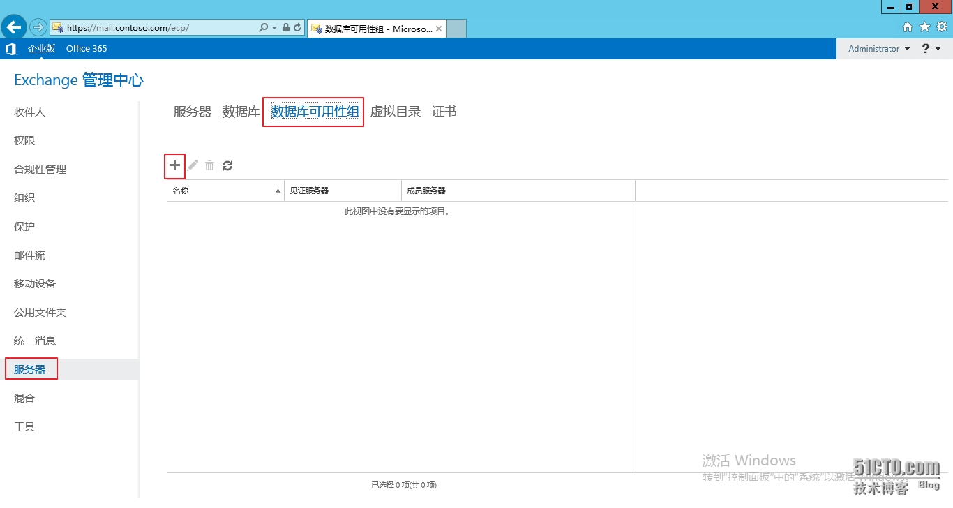Click the edit pencil icon
This screenshot has width=953, height=508.
click(x=193, y=165)
